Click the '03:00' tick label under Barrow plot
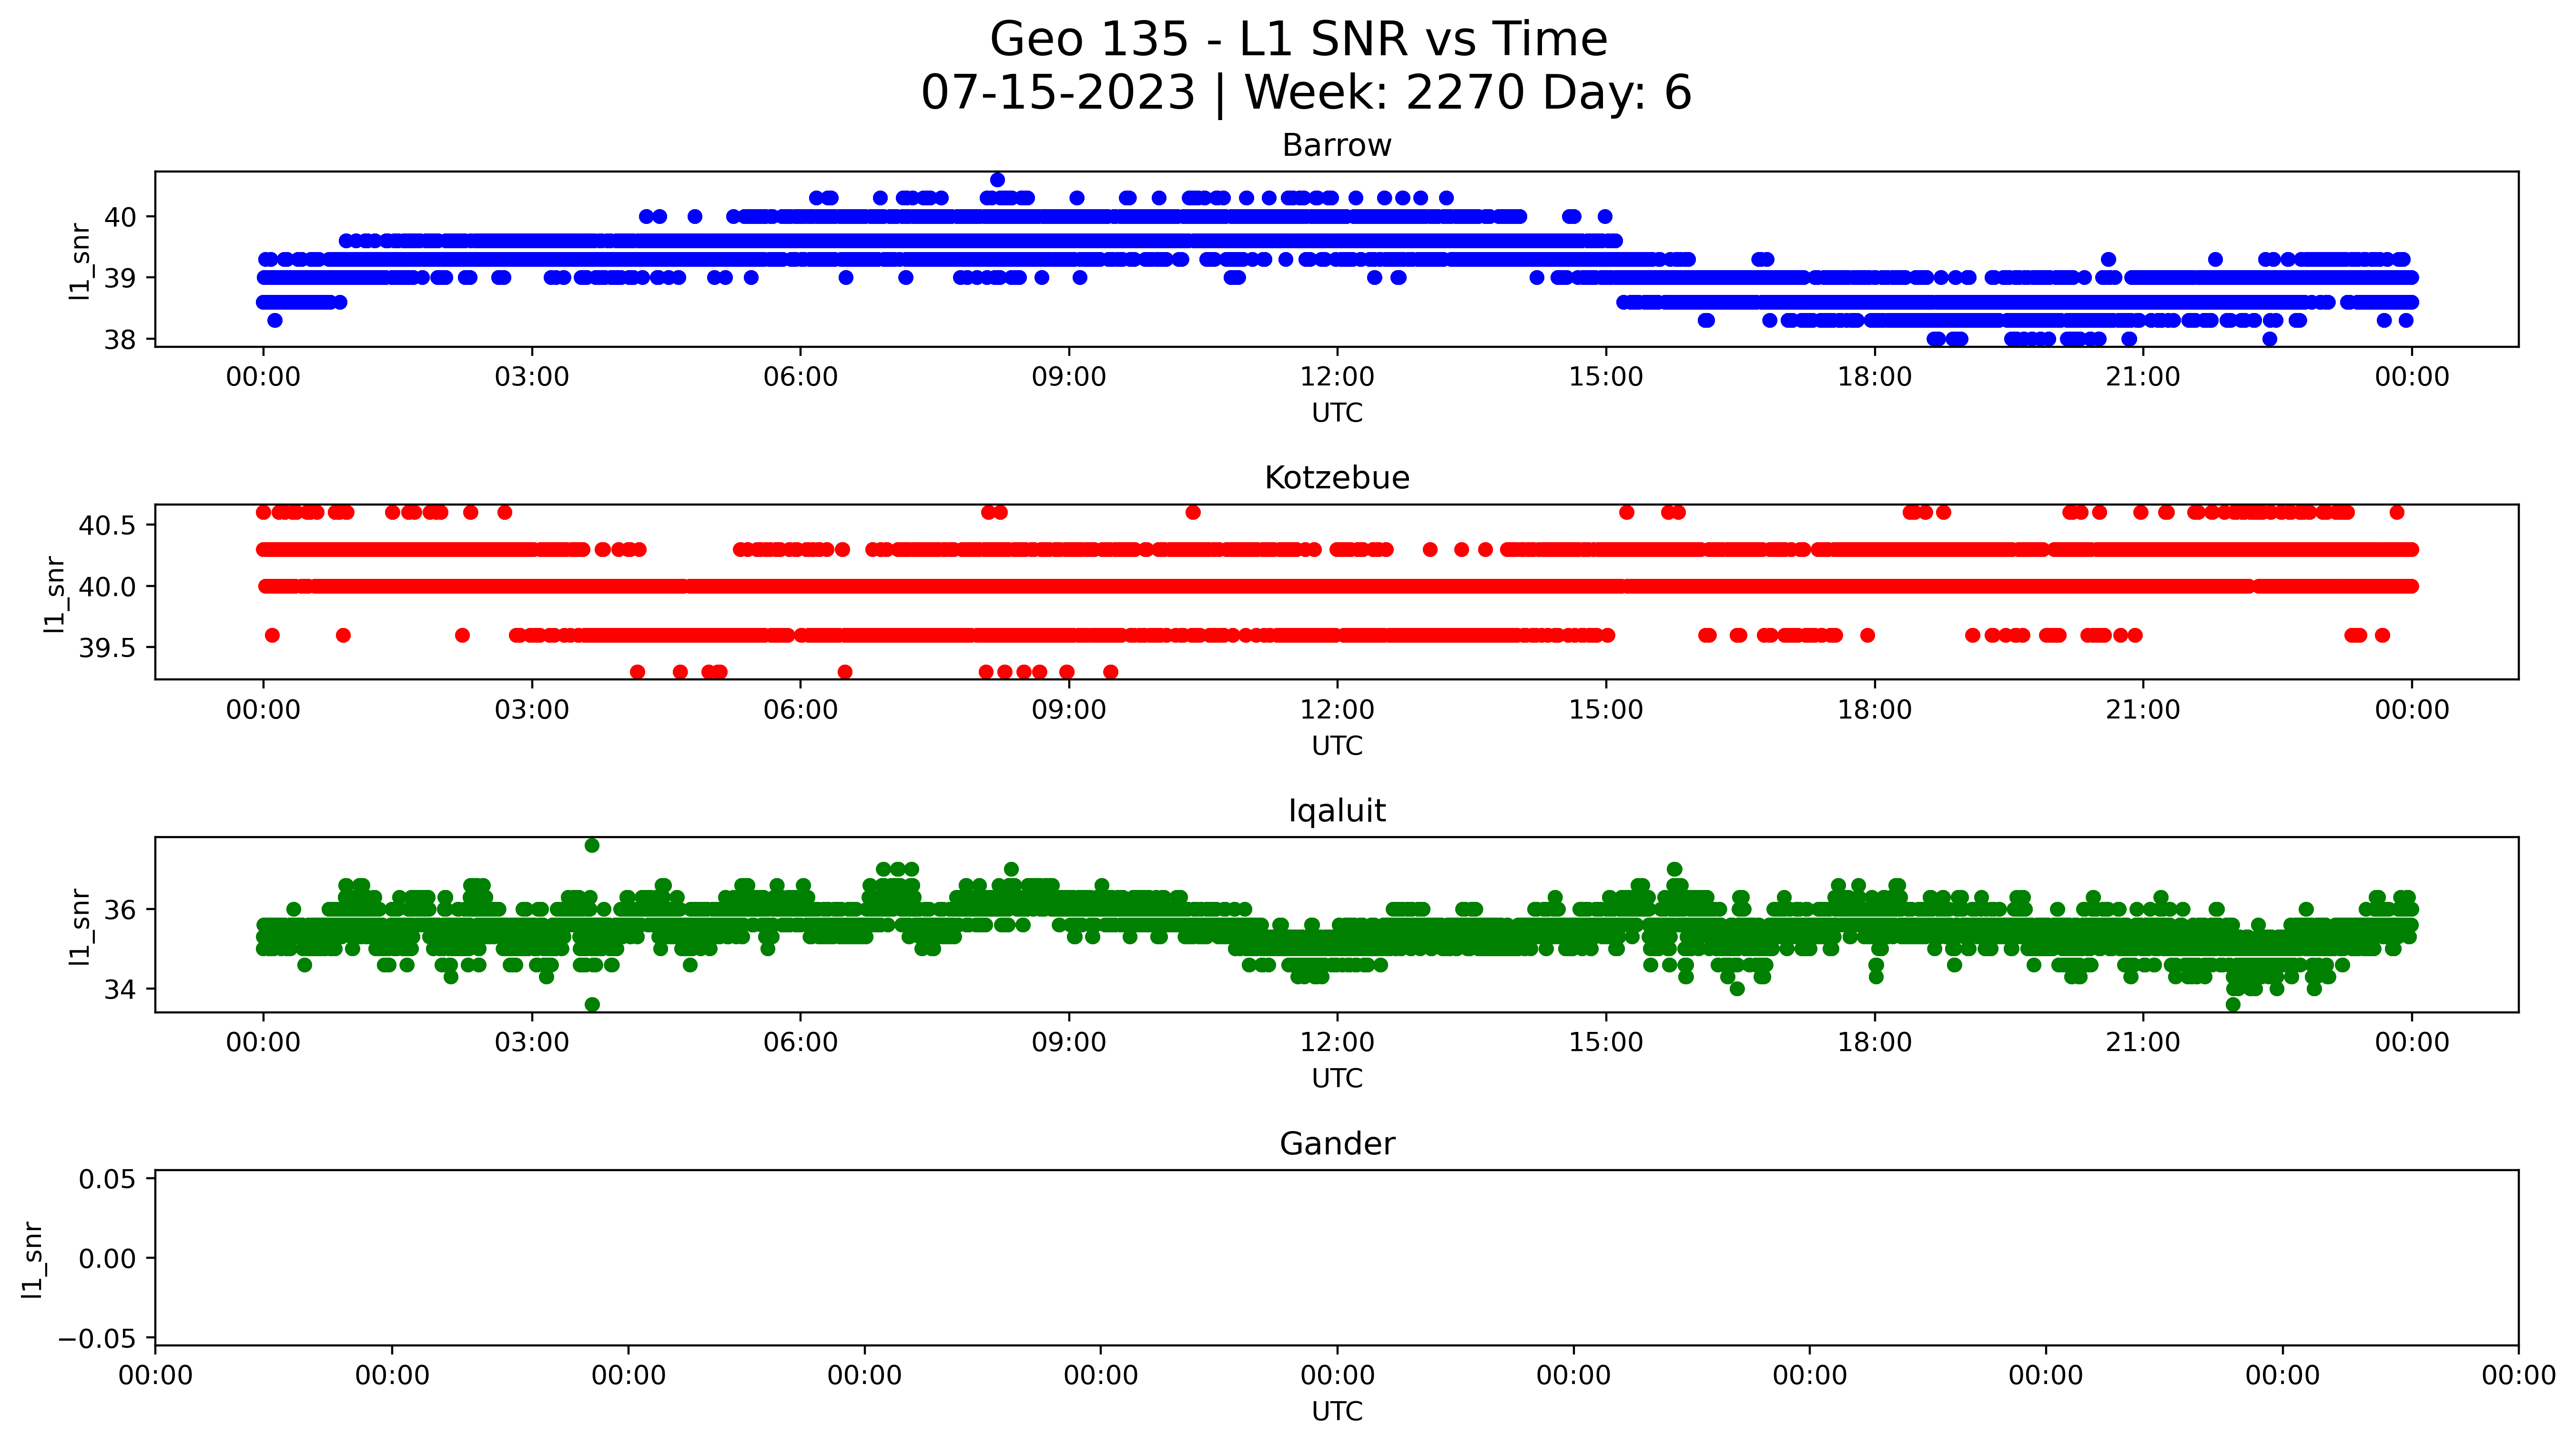Screen dimensions: 2576x1445 (532, 377)
